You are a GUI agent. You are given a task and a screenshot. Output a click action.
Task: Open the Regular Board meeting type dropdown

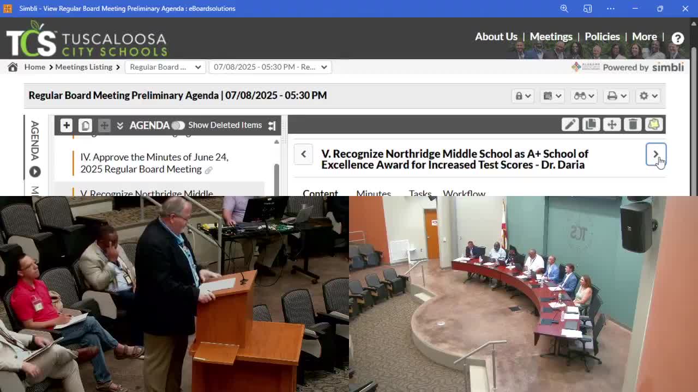tap(165, 67)
